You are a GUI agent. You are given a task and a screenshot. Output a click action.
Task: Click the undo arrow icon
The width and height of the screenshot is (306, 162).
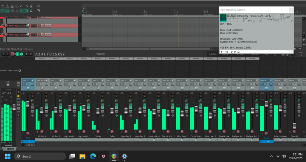[22, 6]
